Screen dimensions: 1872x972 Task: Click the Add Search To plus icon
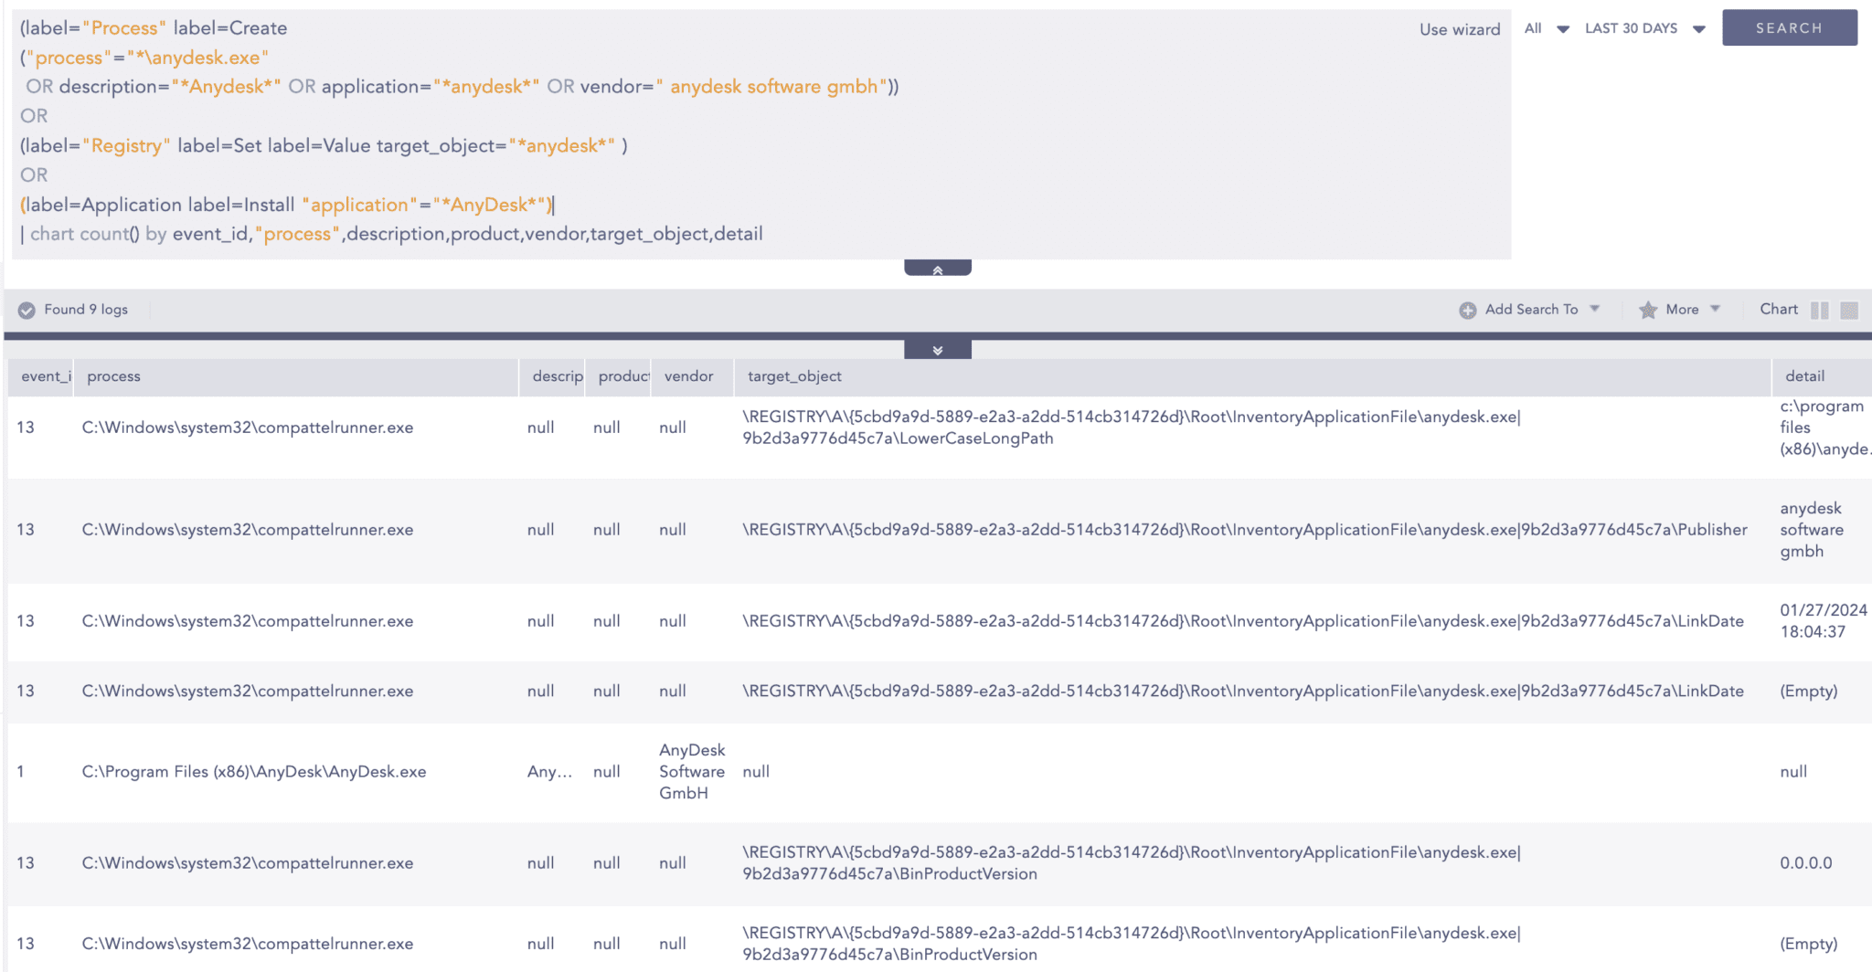[1467, 311]
